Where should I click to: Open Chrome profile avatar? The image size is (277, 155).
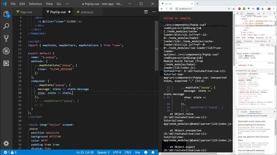point(269,9)
